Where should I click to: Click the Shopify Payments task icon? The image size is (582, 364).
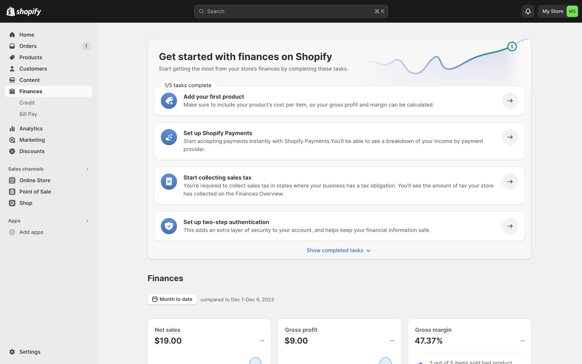click(x=169, y=137)
